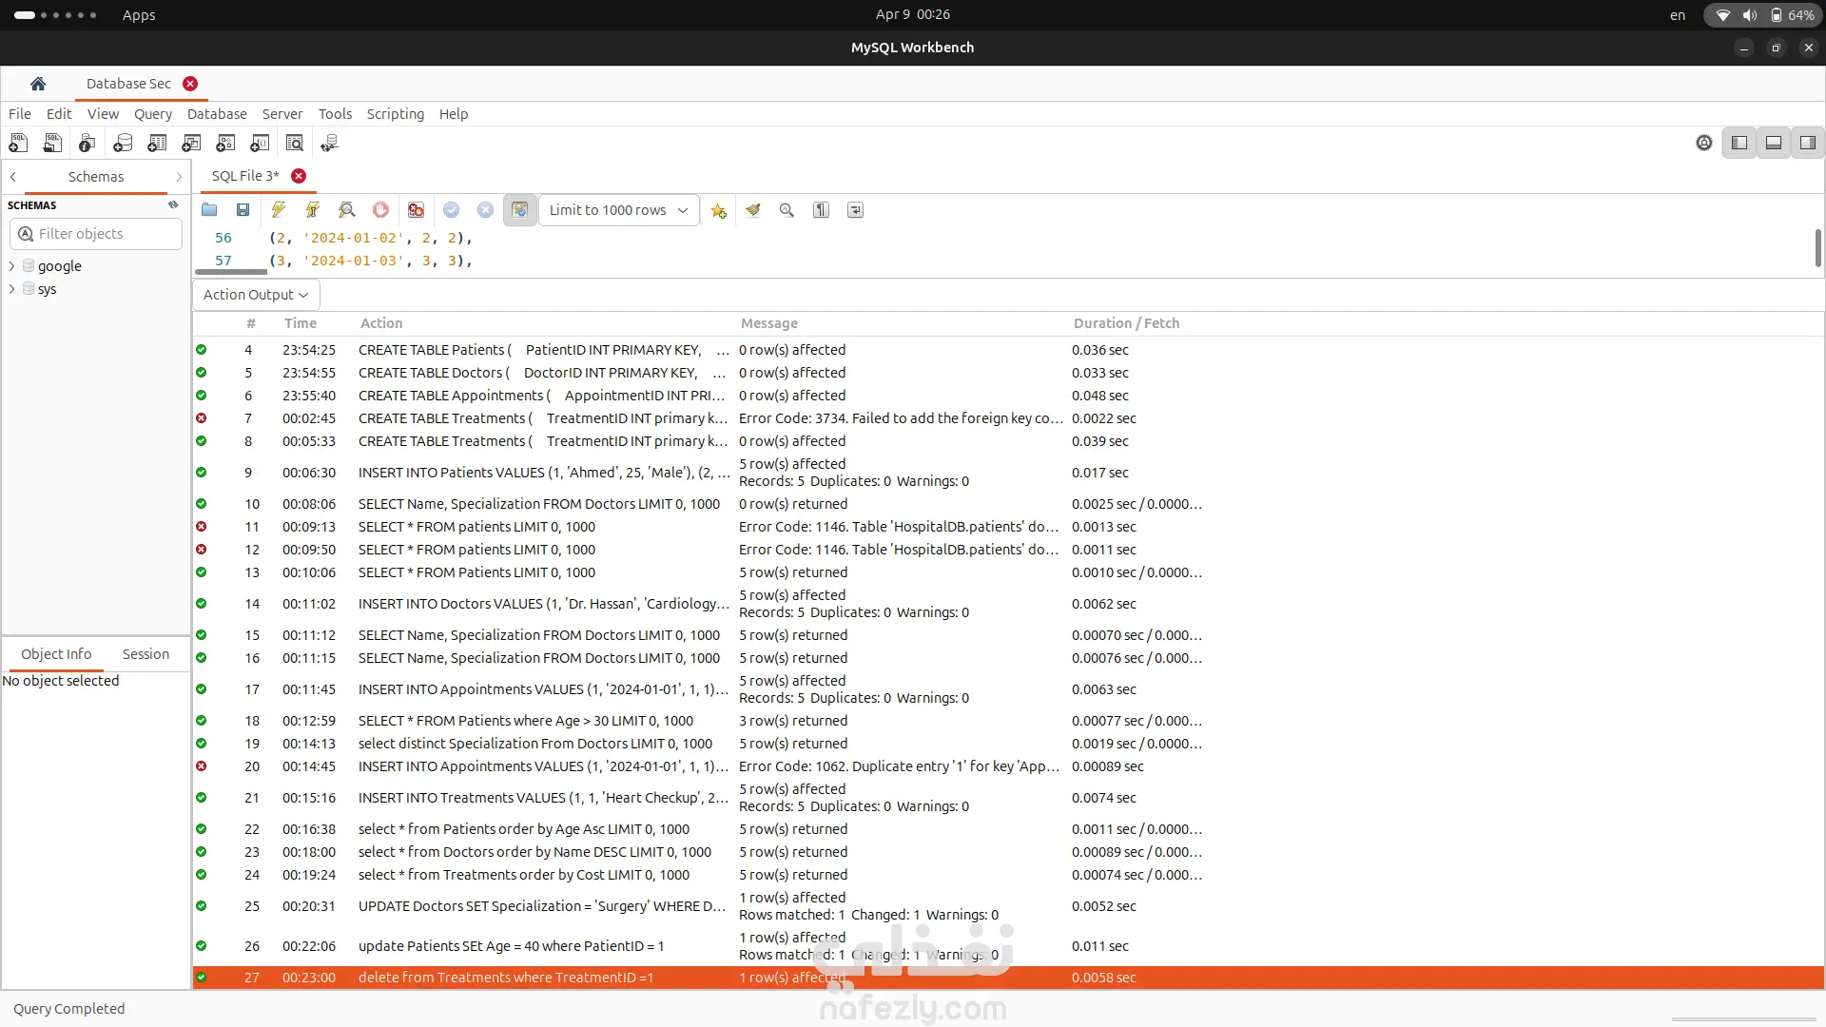Click the Filter objects search field
1826x1027 pixels.
96,234
